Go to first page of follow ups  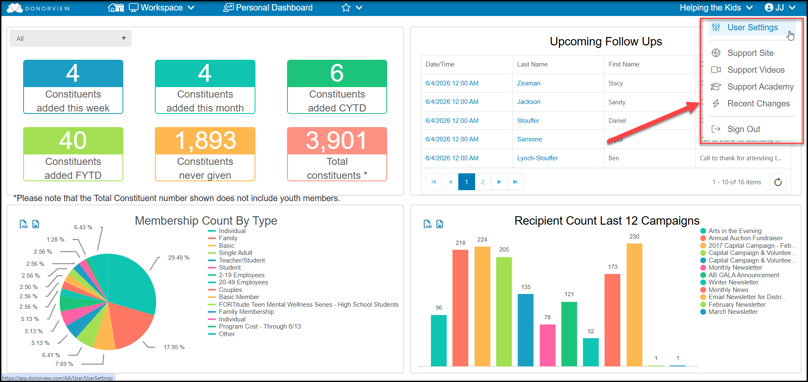pos(434,182)
